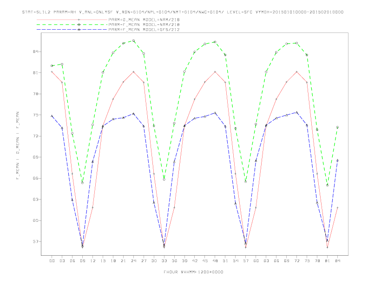Click green NAM forecast point at hour 24

[x=133, y=41]
